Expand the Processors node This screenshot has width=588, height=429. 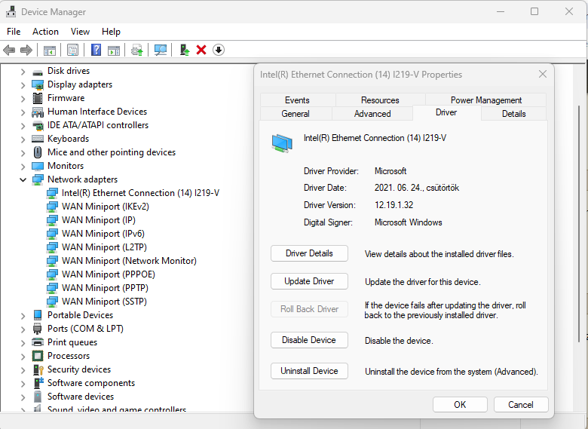click(23, 356)
